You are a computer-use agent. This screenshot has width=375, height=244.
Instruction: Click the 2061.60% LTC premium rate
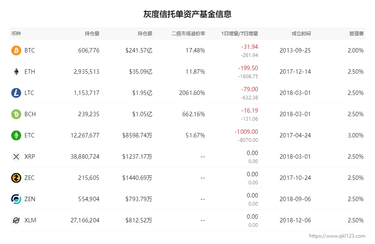(x=192, y=93)
